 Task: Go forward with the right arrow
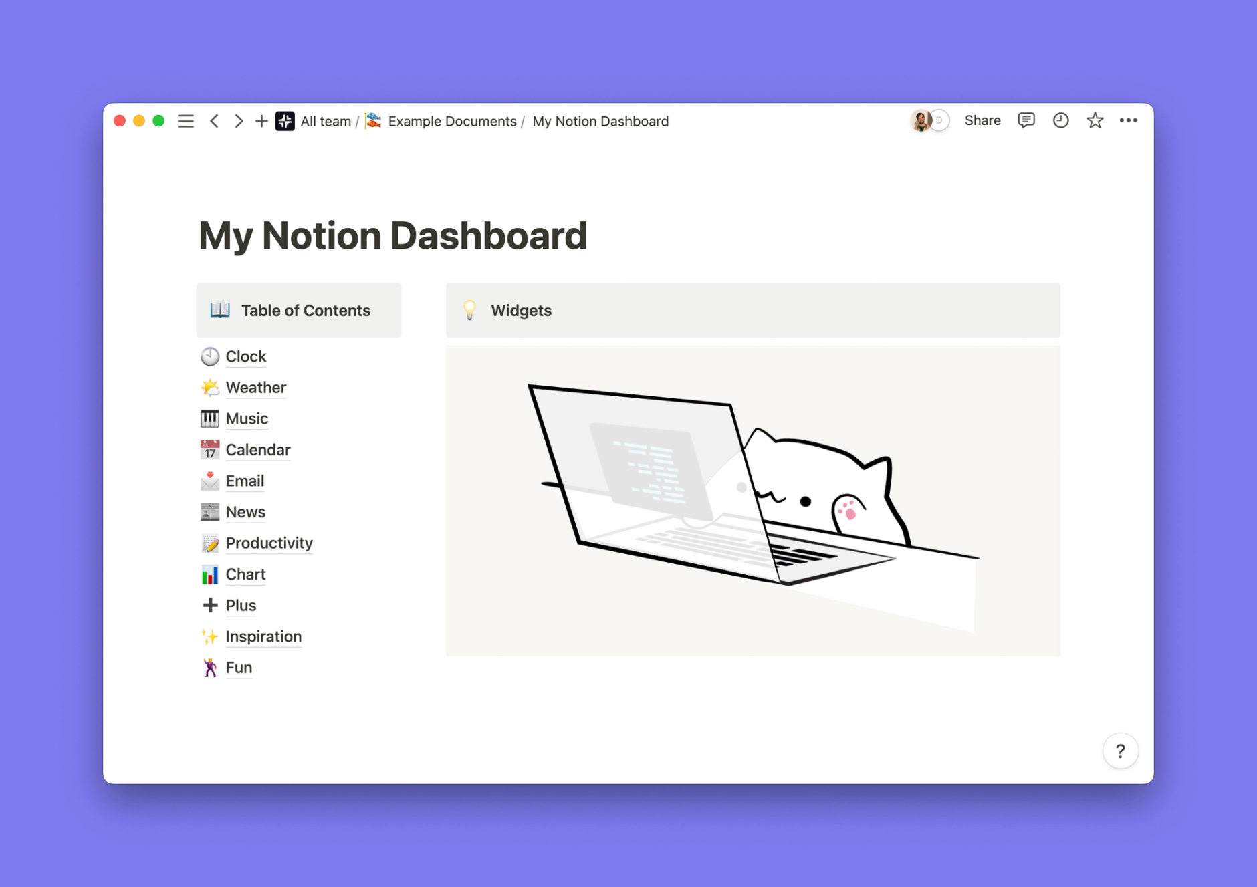[x=238, y=121]
